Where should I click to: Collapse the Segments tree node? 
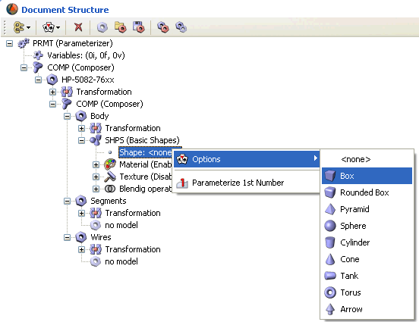pyautogui.click(x=67, y=201)
